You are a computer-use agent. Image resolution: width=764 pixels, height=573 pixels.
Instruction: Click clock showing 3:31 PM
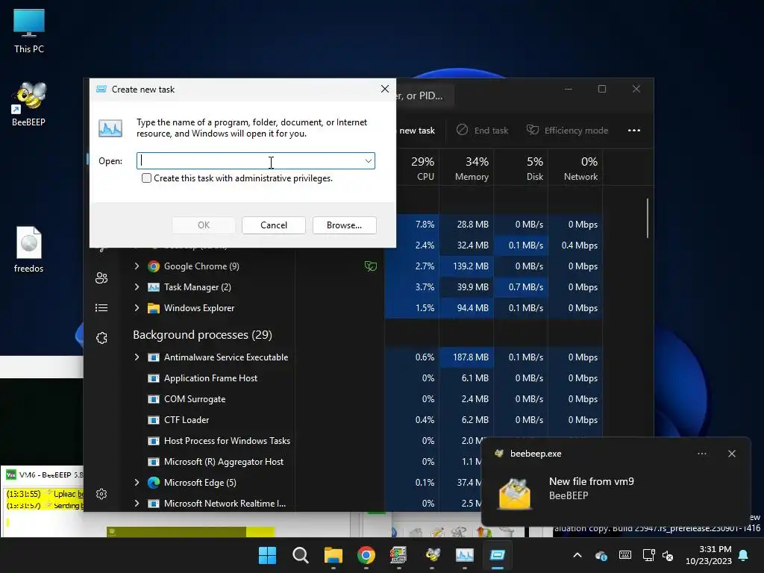coord(709,555)
